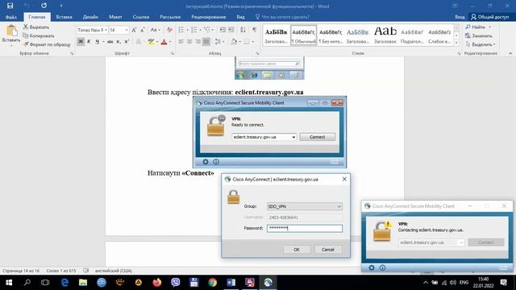
Task: Apply the yellow text highlight color
Action: (151, 42)
